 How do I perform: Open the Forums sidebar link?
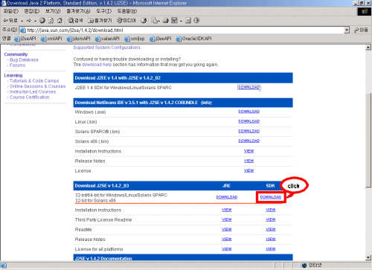[17, 65]
